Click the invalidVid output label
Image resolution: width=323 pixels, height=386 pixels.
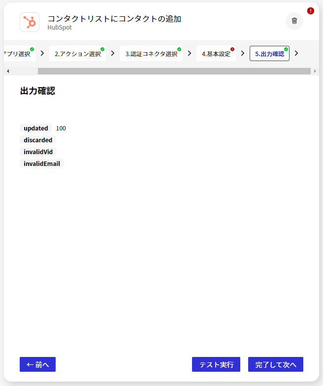coord(38,152)
